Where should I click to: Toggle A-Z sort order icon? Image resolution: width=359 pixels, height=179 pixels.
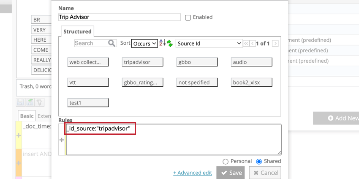(162, 43)
